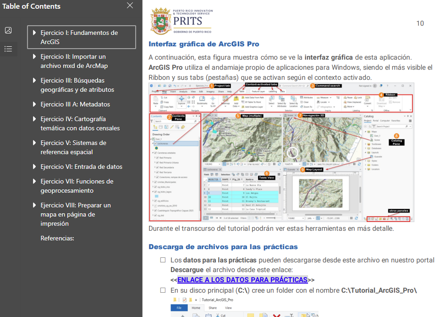This screenshot has width=440, height=317.
Task: Click the 'Interfaz gráfica de ArcGIS Pro' heading
Action: (204, 44)
